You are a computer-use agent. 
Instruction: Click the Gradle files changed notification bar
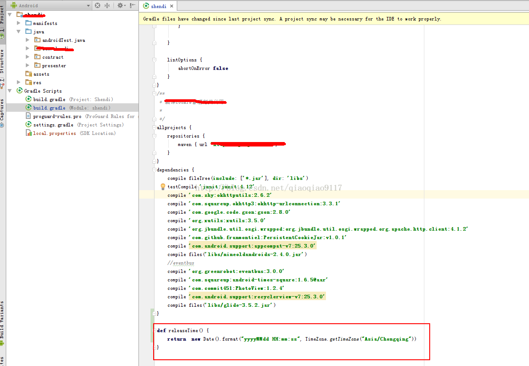pos(334,19)
